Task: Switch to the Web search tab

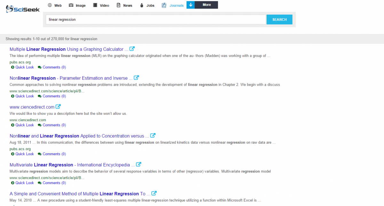Action: pos(54,5)
